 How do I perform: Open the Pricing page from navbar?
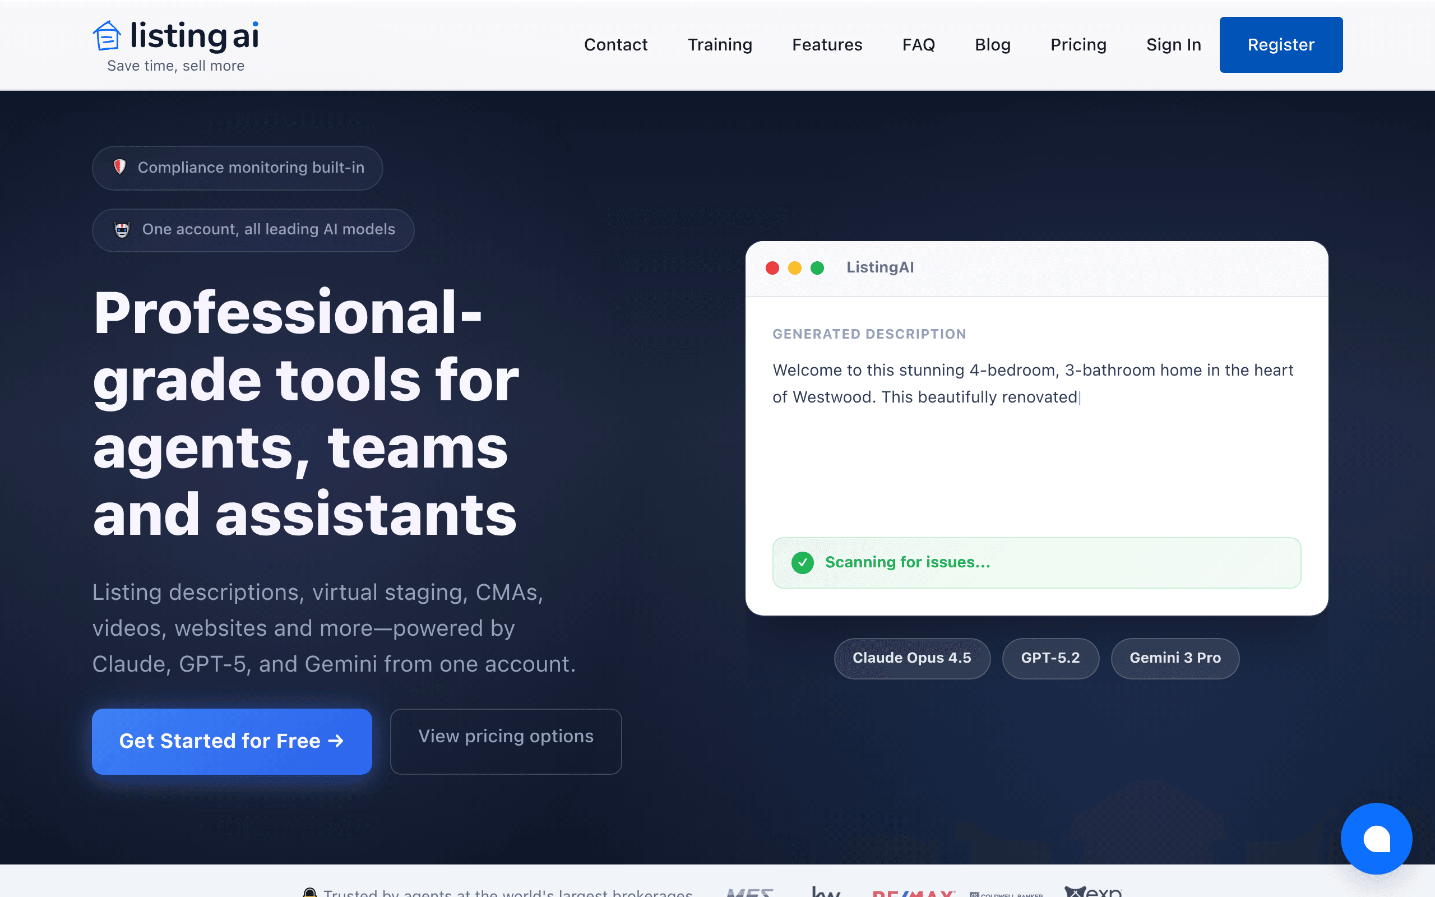1078,45
